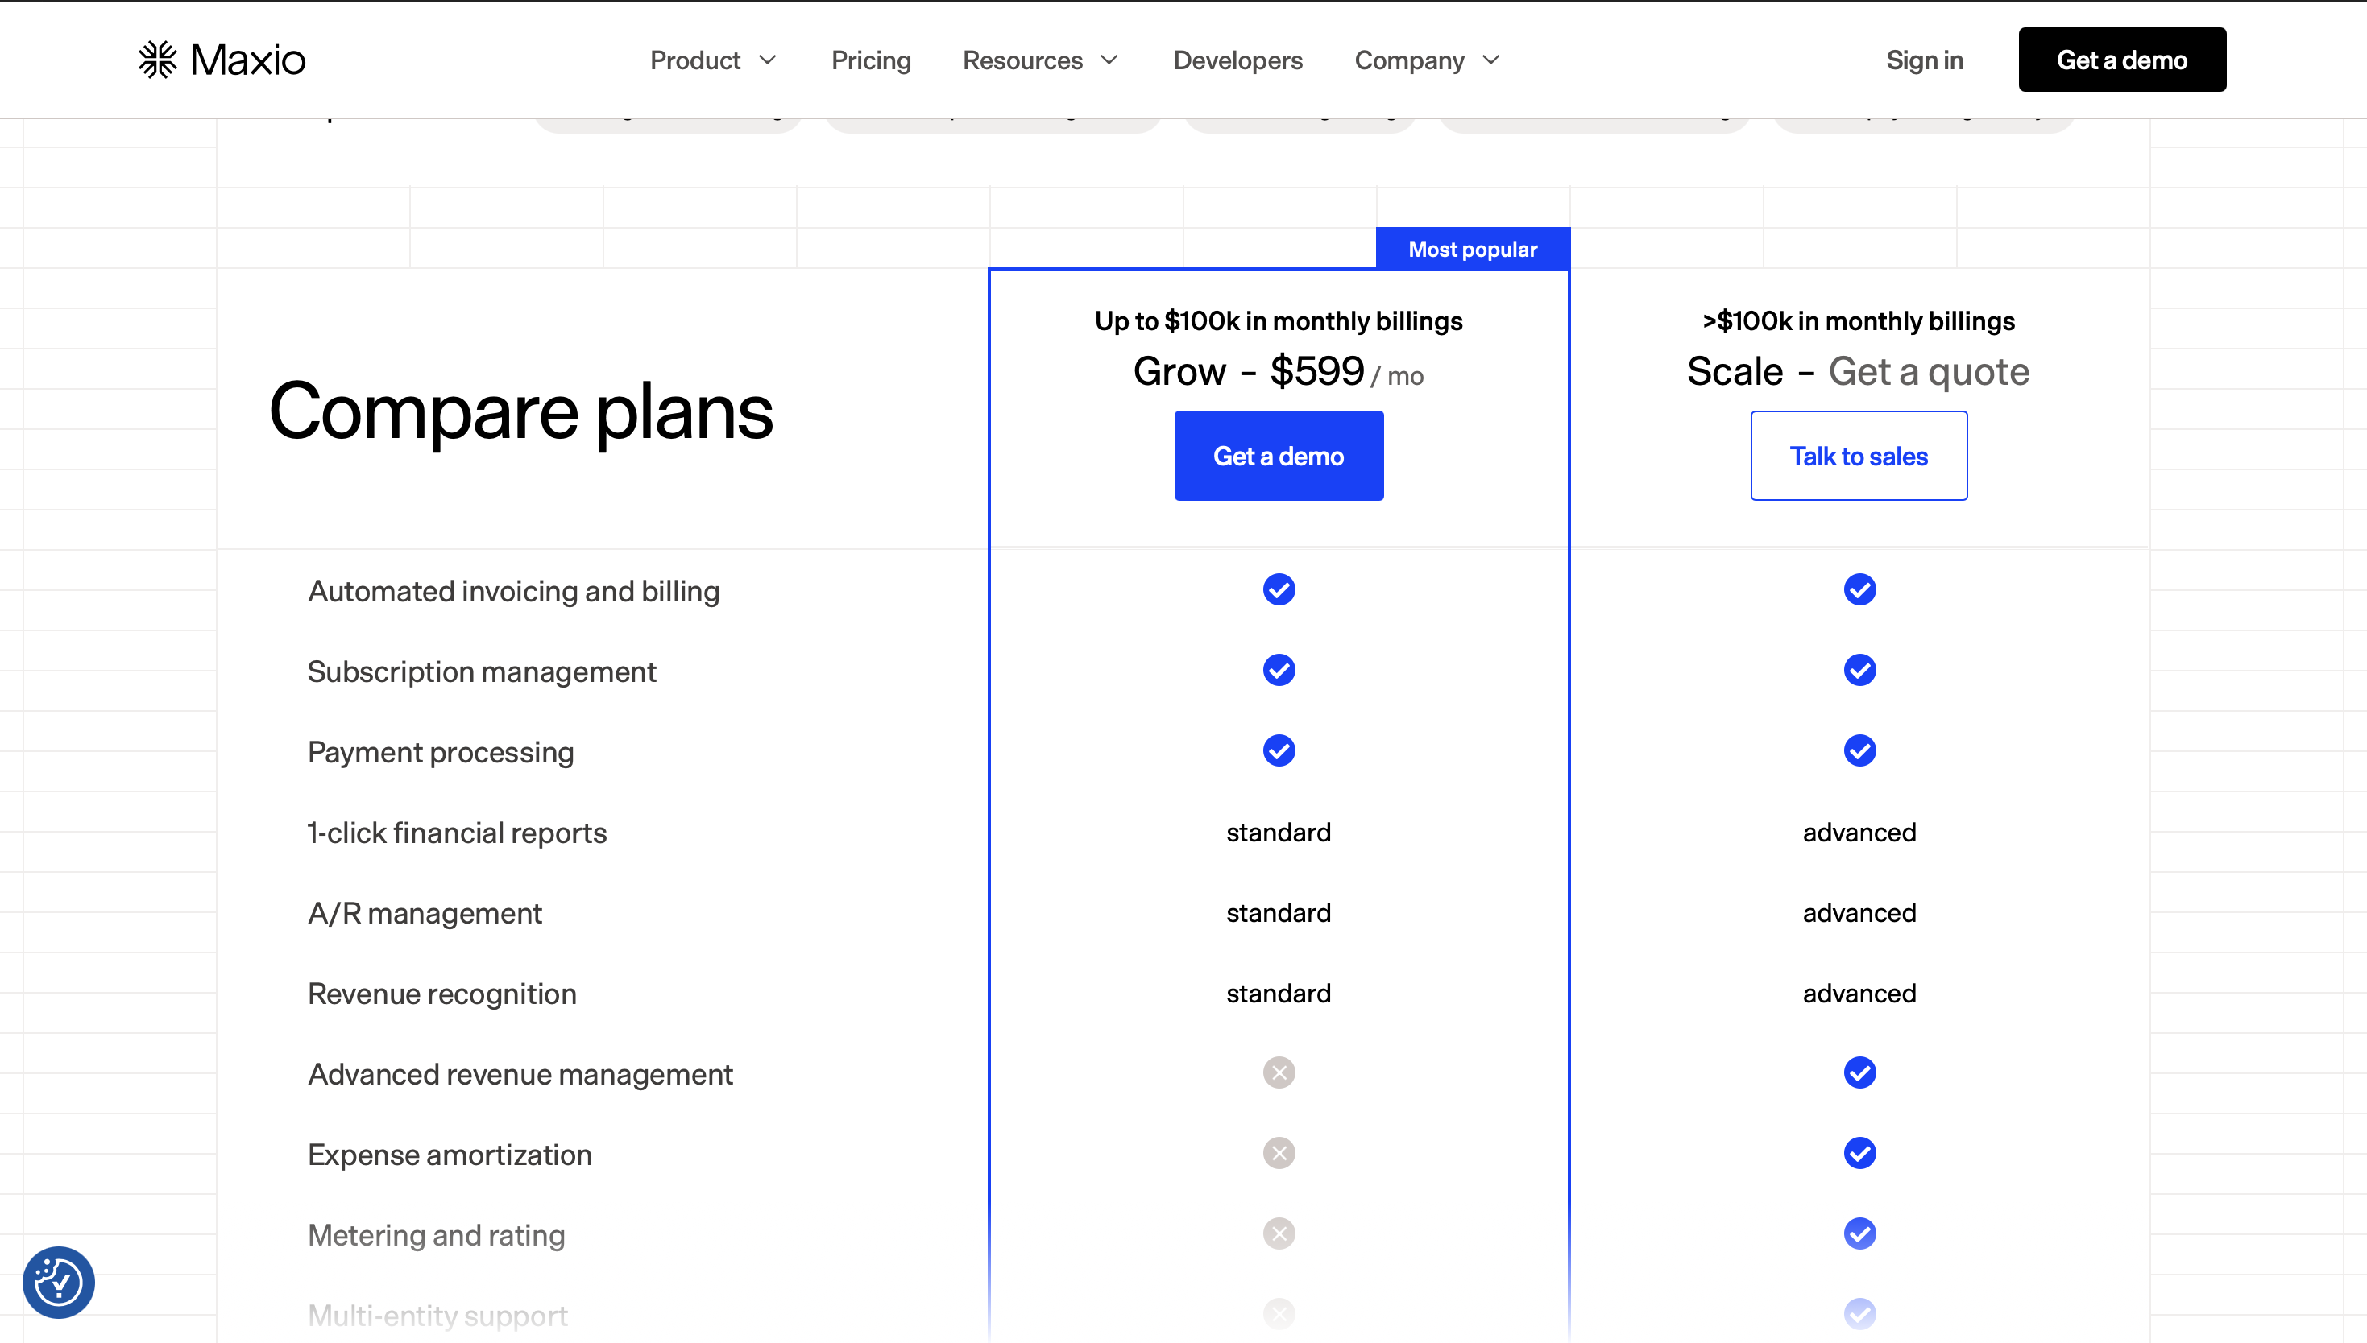Screen dimensions: 2367x1343
Task: Click Payment processing feature label
Action: pos(441,753)
